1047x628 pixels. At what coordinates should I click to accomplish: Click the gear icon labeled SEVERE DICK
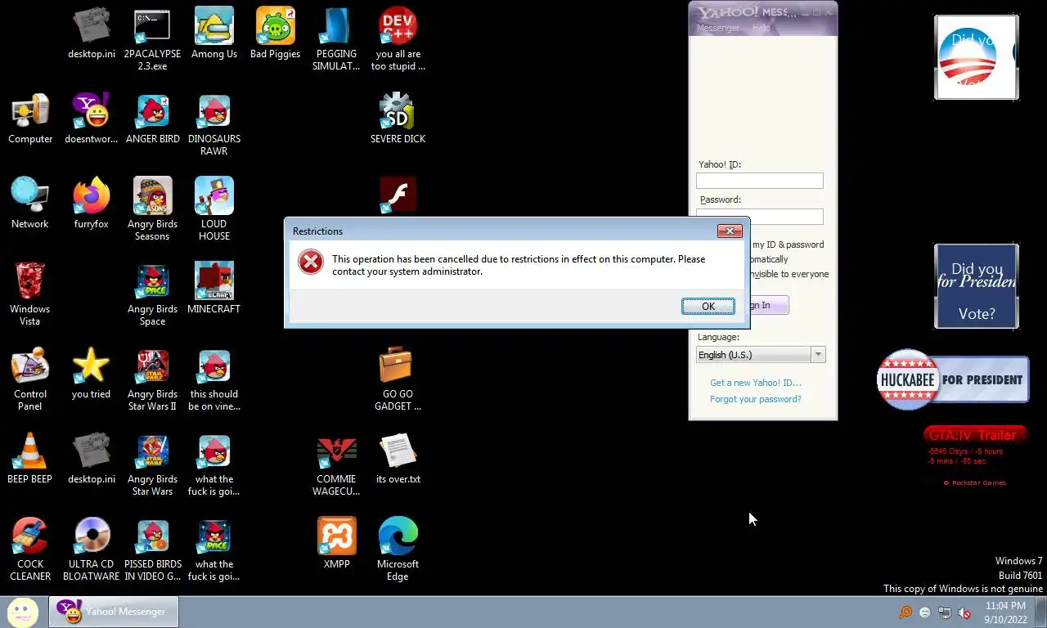coord(398,119)
